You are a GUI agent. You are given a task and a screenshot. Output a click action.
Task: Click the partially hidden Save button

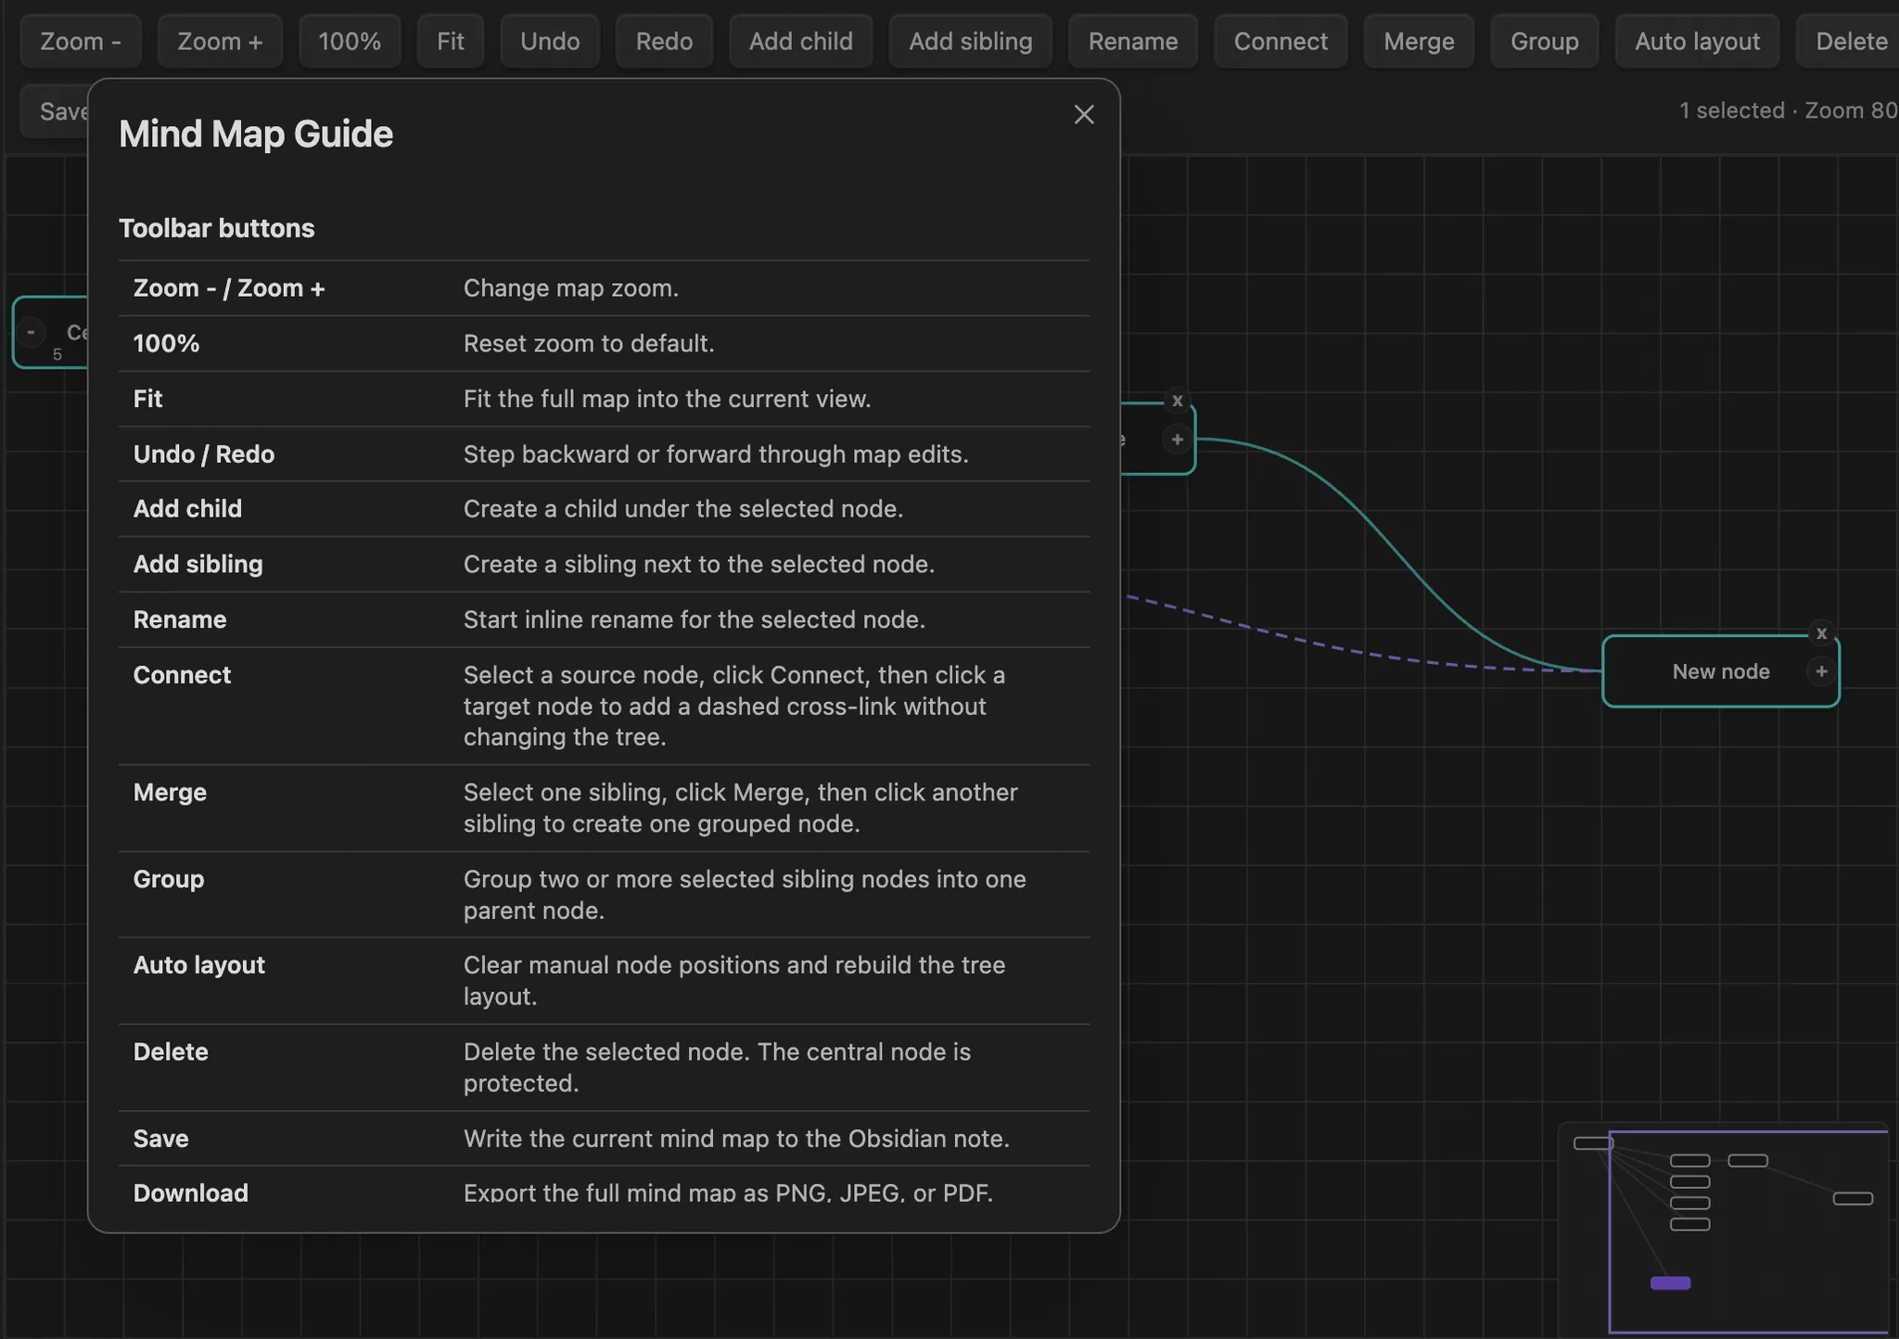click(55, 111)
